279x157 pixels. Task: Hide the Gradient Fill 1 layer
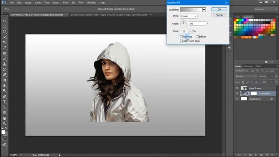pos(237,93)
